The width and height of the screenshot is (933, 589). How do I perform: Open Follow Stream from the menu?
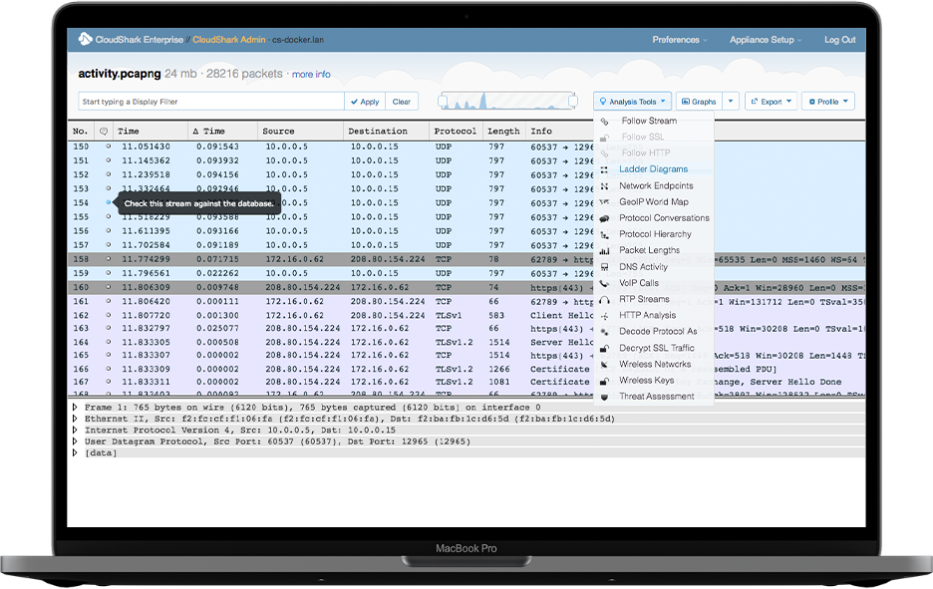tap(649, 121)
